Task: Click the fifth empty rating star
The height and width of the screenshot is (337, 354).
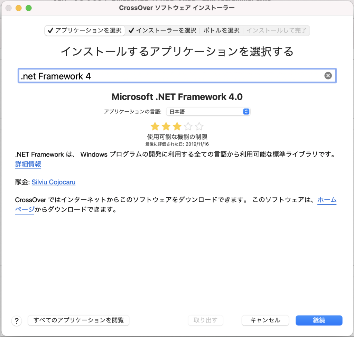Action: pos(199,126)
